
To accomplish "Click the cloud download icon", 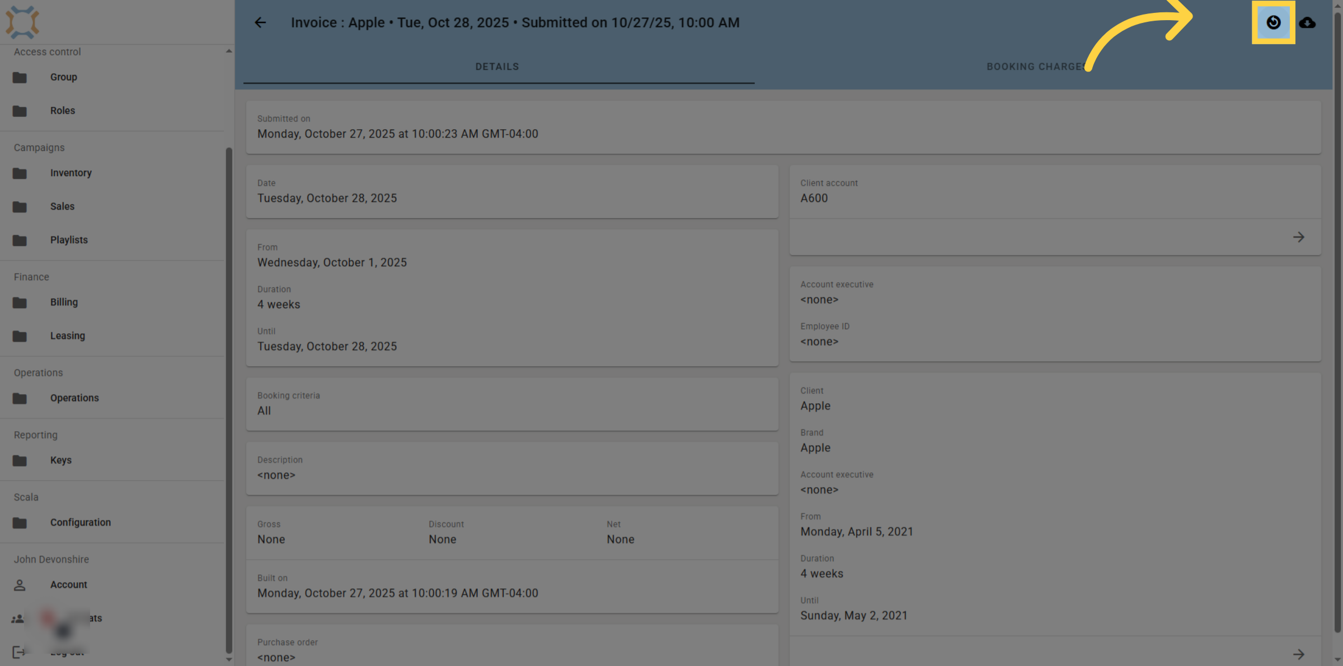I will [1307, 23].
